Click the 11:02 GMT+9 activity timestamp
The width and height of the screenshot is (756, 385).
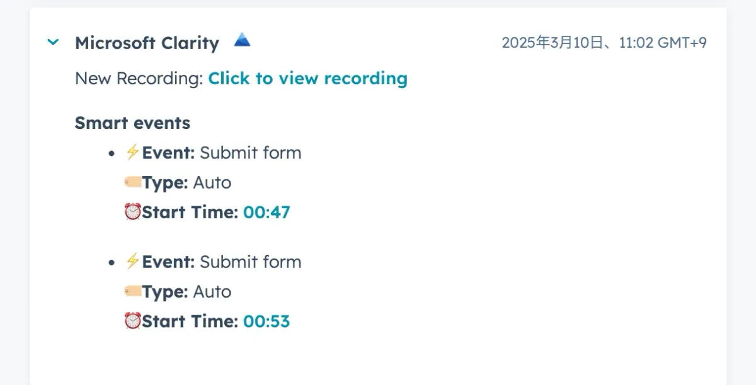[604, 43]
